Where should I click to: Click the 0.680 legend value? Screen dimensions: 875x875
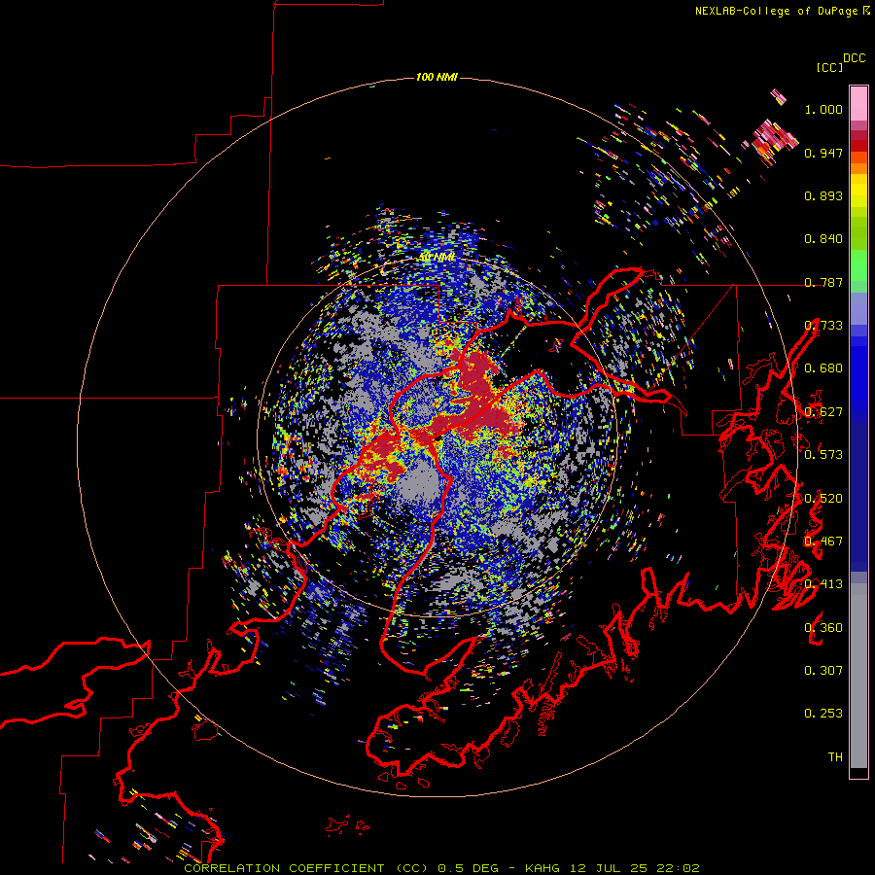[x=823, y=368]
